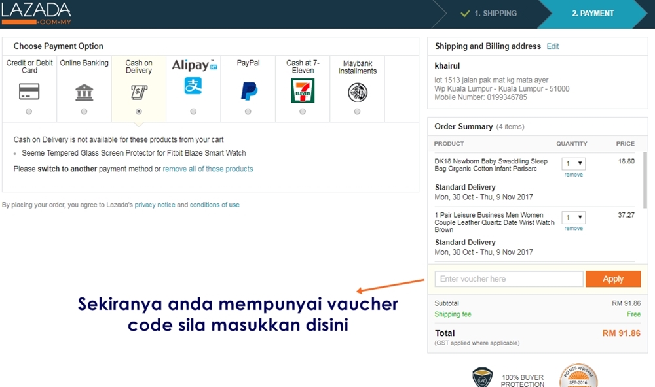Viewport: 655px width, 387px height.
Task: Open the Payment step tab
Action: pos(592,13)
